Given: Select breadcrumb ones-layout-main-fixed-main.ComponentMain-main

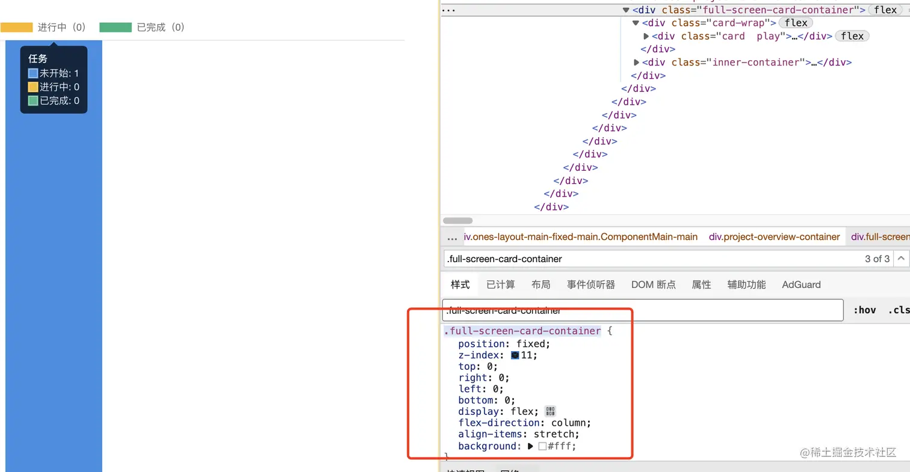Looking at the screenshot, I should tap(581, 237).
